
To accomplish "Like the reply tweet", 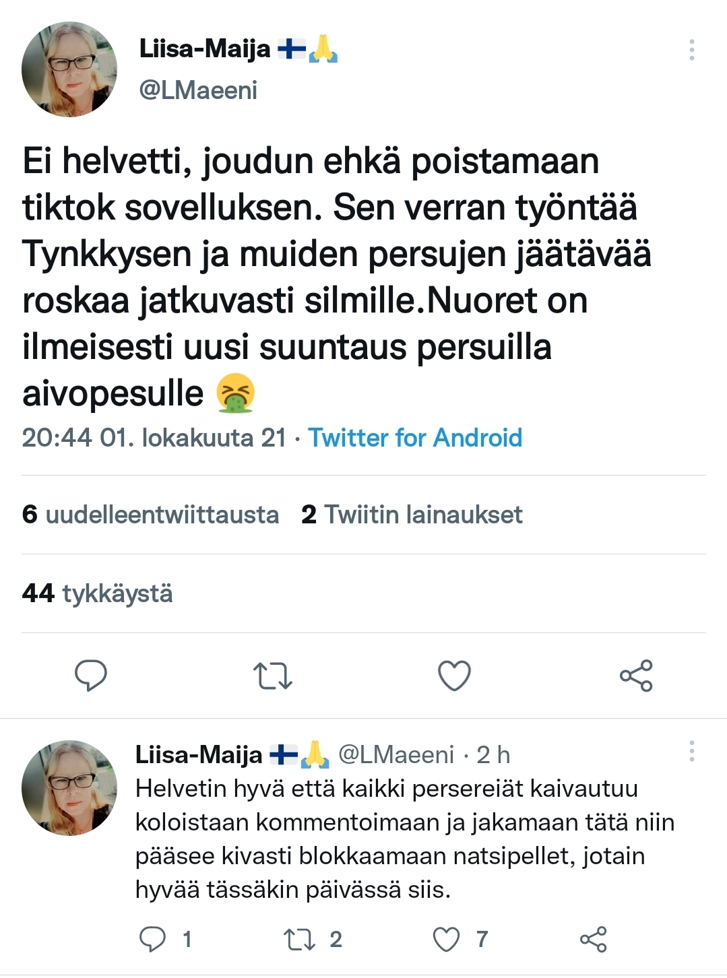I will (x=446, y=937).
